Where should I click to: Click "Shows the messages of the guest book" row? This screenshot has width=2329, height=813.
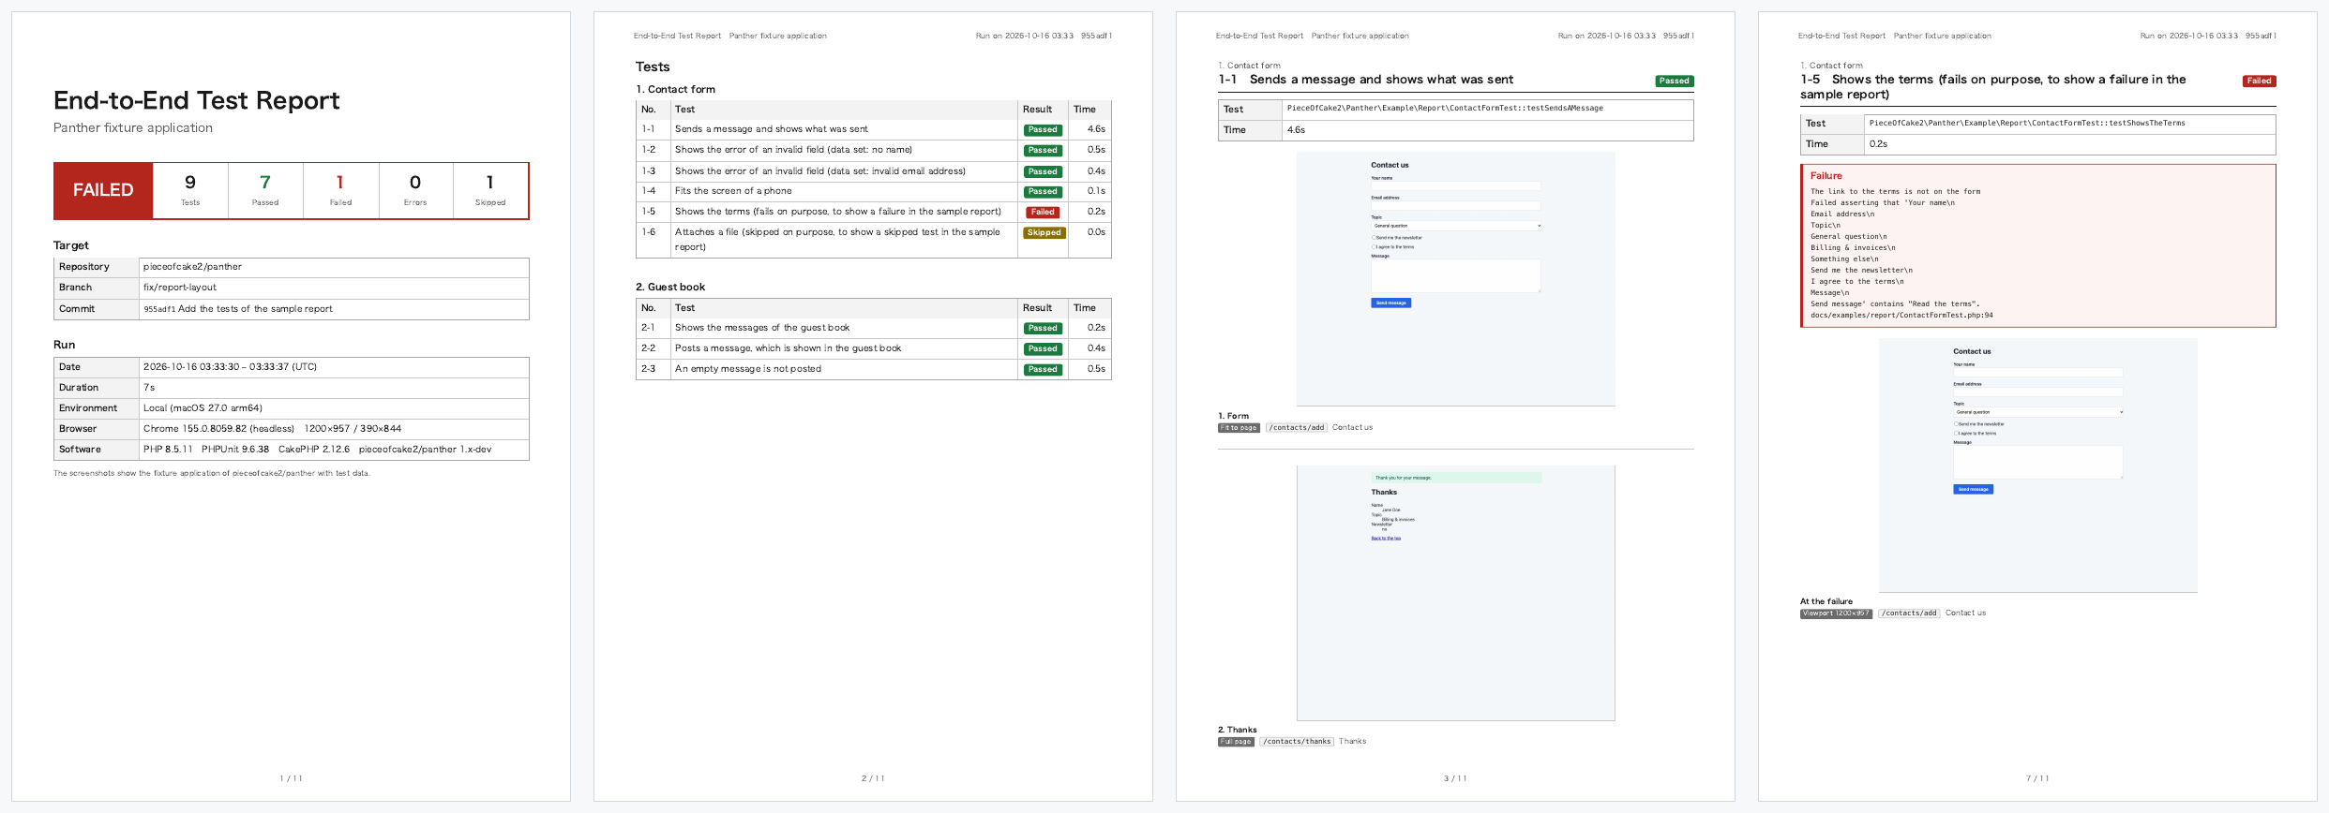tap(873, 328)
